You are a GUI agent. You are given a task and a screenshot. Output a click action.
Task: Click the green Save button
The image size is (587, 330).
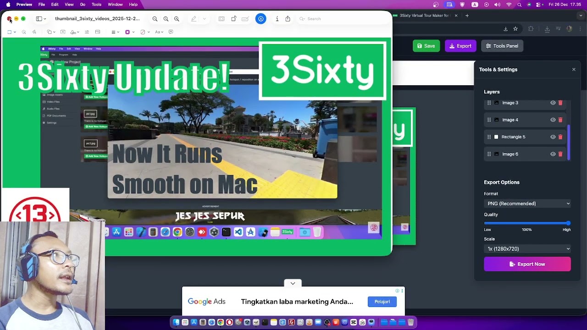point(426,46)
